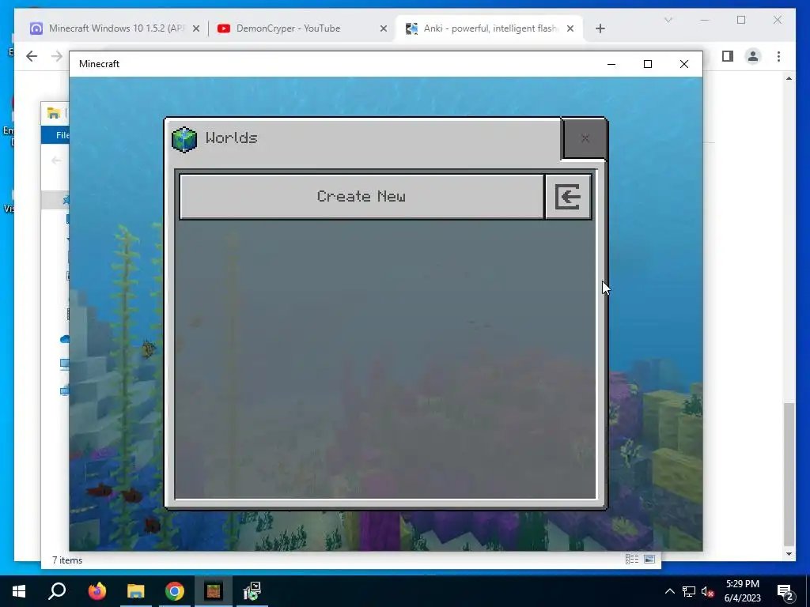Click the Minecraft taskbar icon
The height and width of the screenshot is (607, 810).
point(214,591)
